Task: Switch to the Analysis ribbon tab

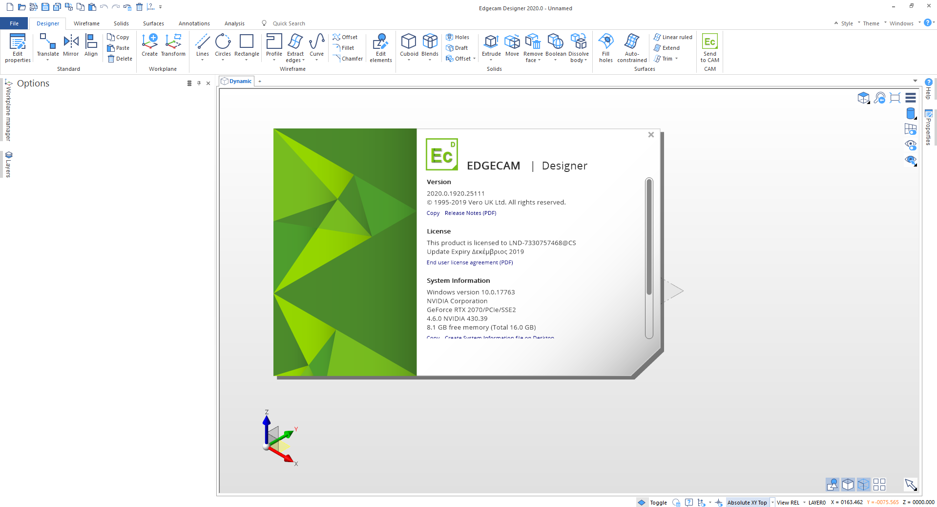Action: [x=234, y=23]
